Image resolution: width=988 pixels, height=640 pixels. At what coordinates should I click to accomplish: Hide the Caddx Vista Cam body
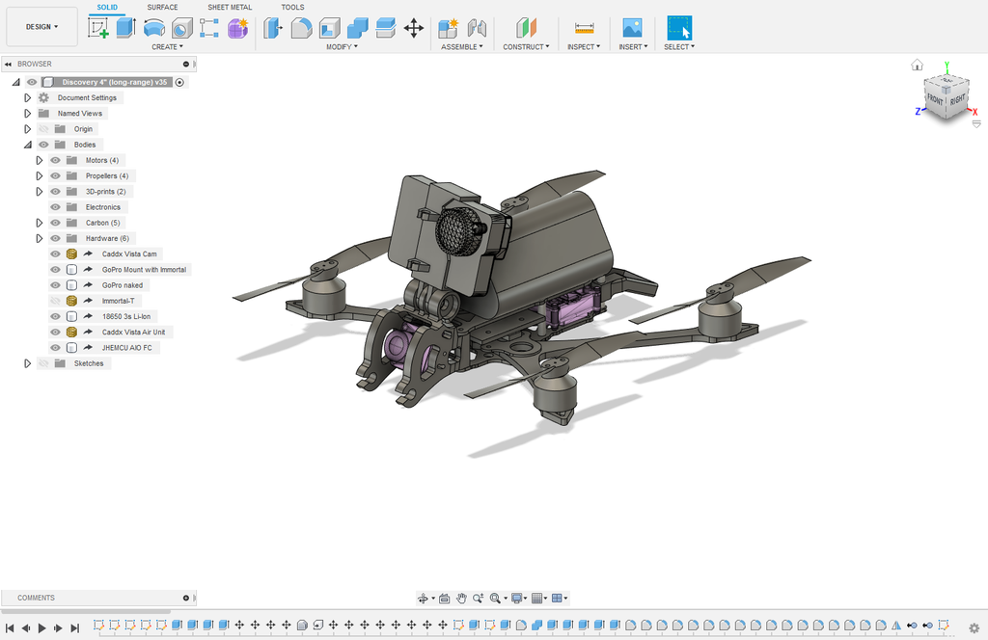pyautogui.click(x=55, y=254)
